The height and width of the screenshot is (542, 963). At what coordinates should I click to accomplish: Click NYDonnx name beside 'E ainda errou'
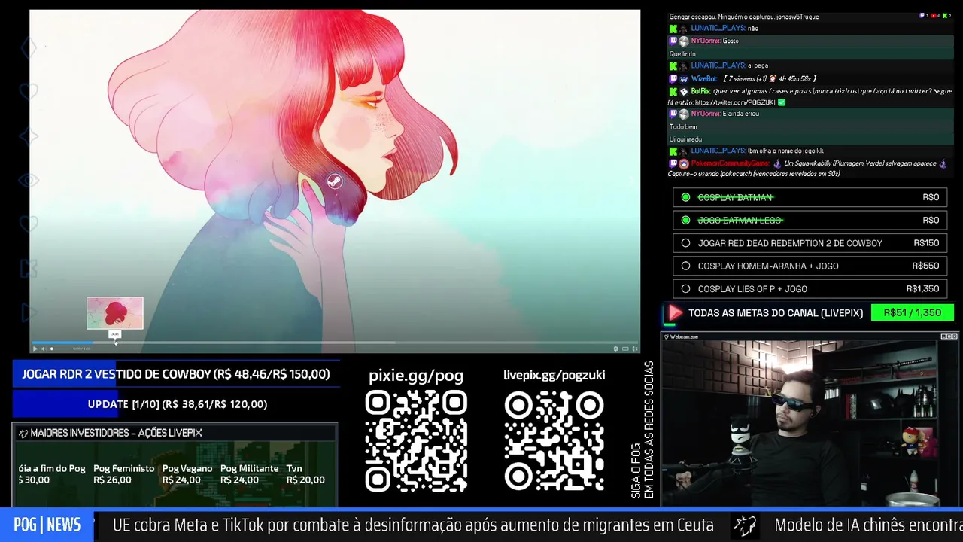[x=705, y=114]
